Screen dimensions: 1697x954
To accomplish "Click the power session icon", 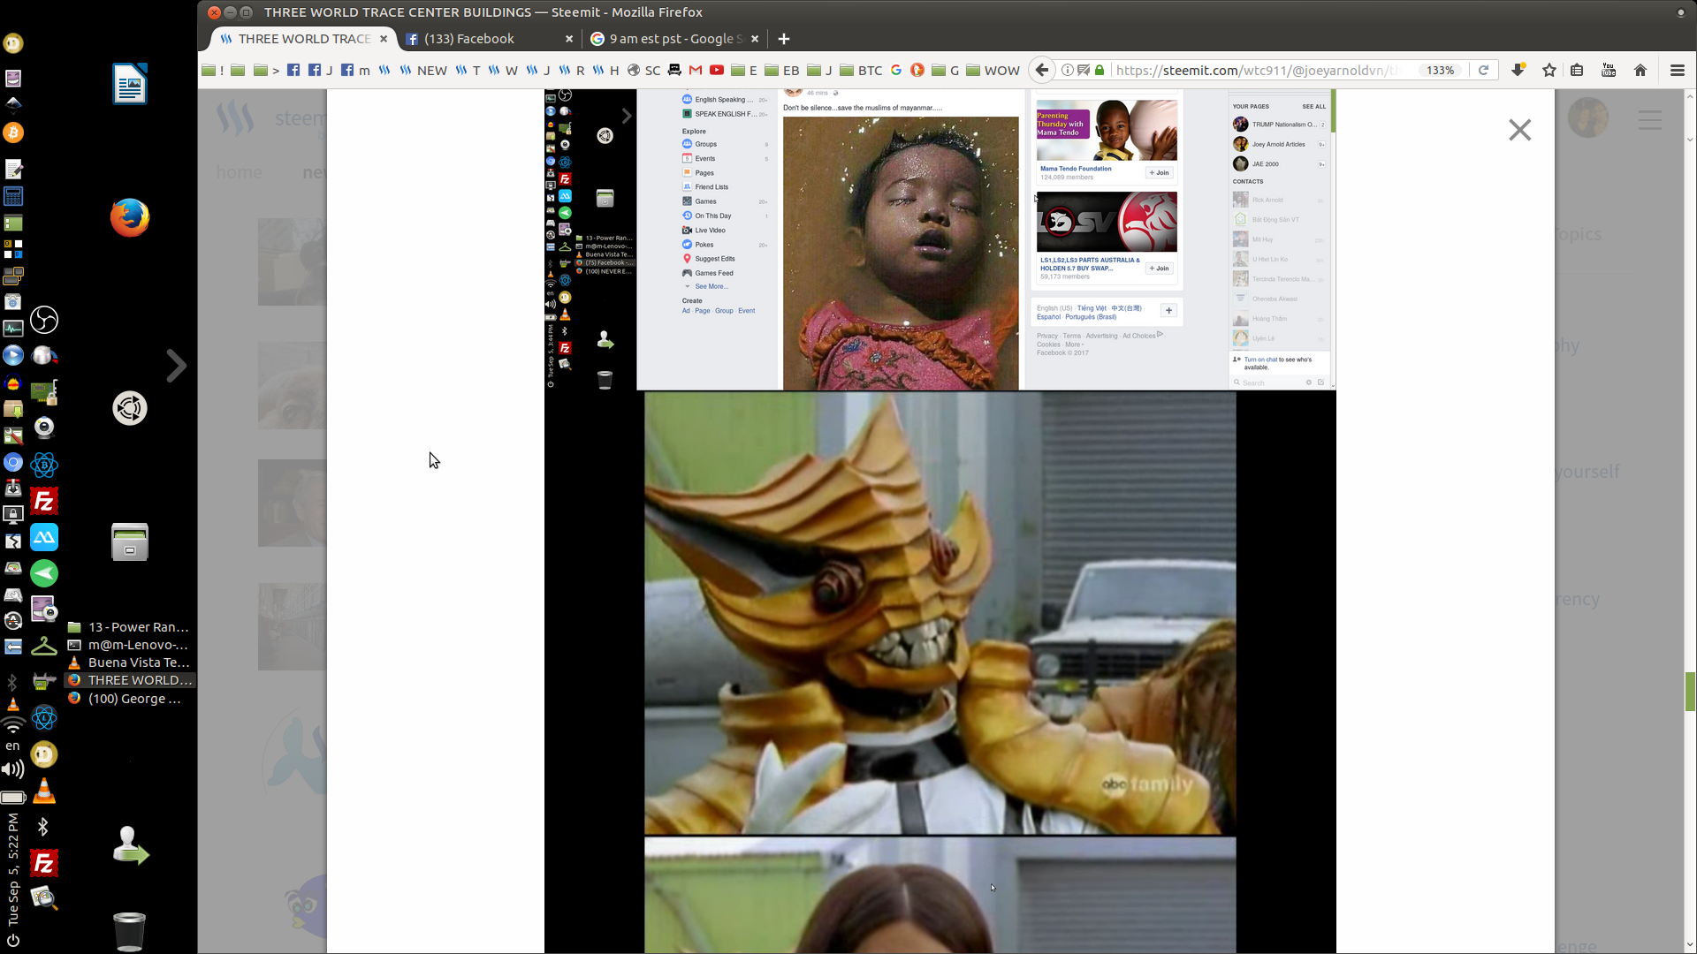I will click(13, 940).
